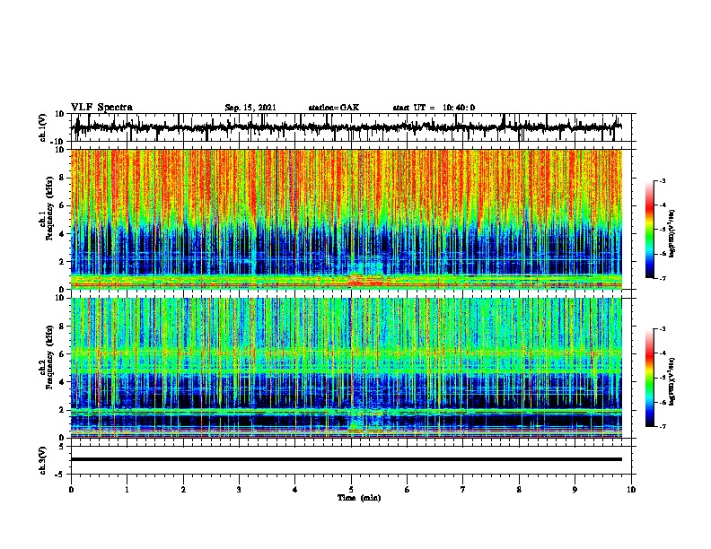The image size is (711, 549).
Task: Click the "Time (min)" x-axis label
Action: [x=359, y=498]
